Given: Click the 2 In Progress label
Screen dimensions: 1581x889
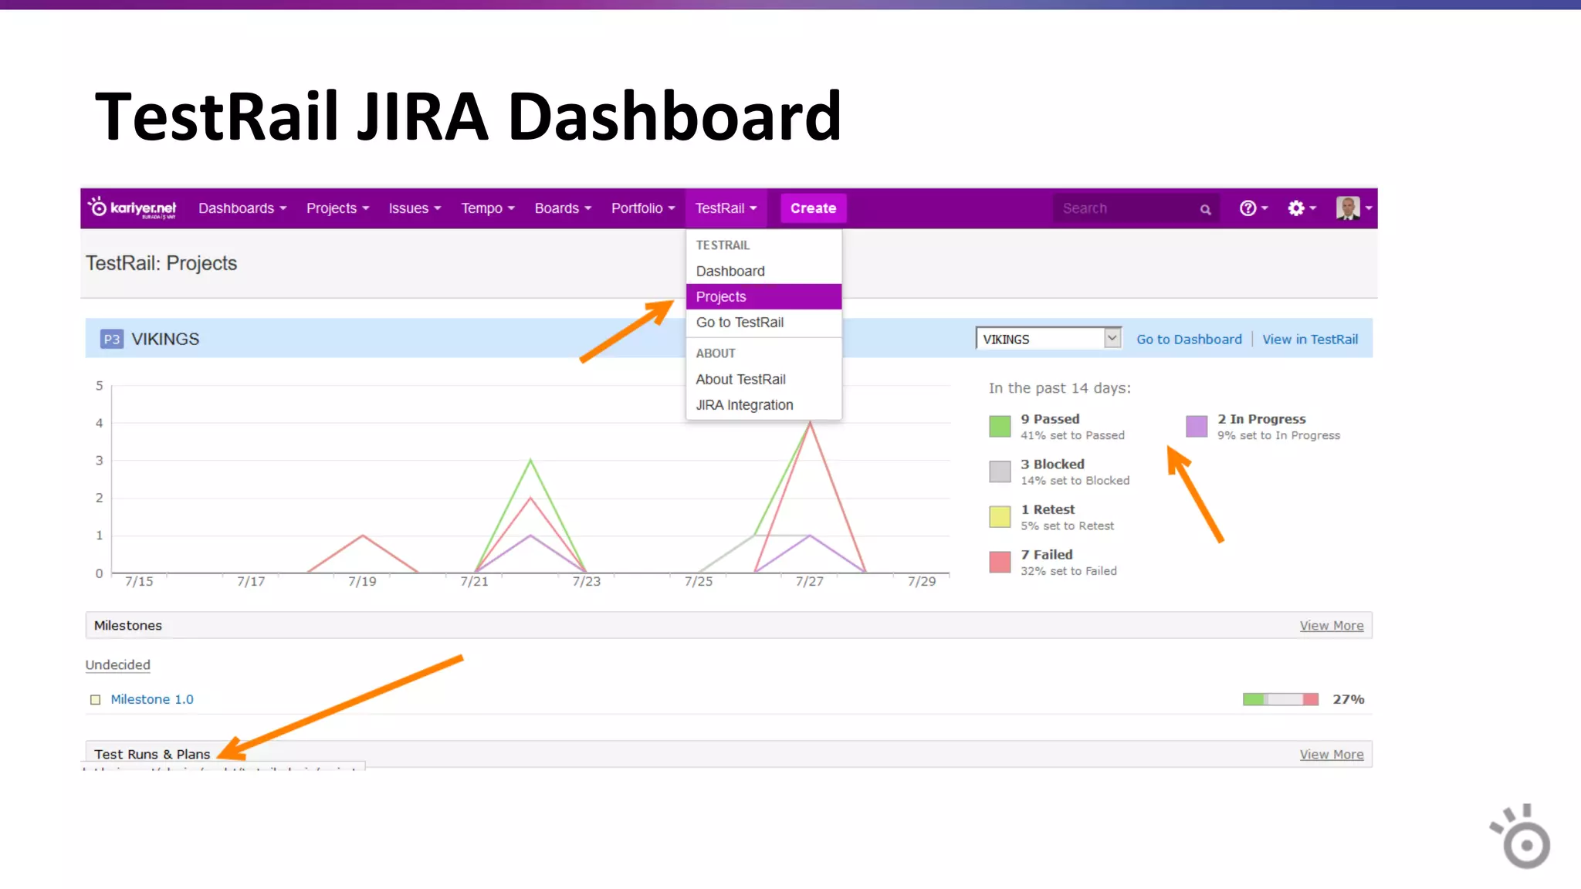Looking at the screenshot, I should [1261, 419].
